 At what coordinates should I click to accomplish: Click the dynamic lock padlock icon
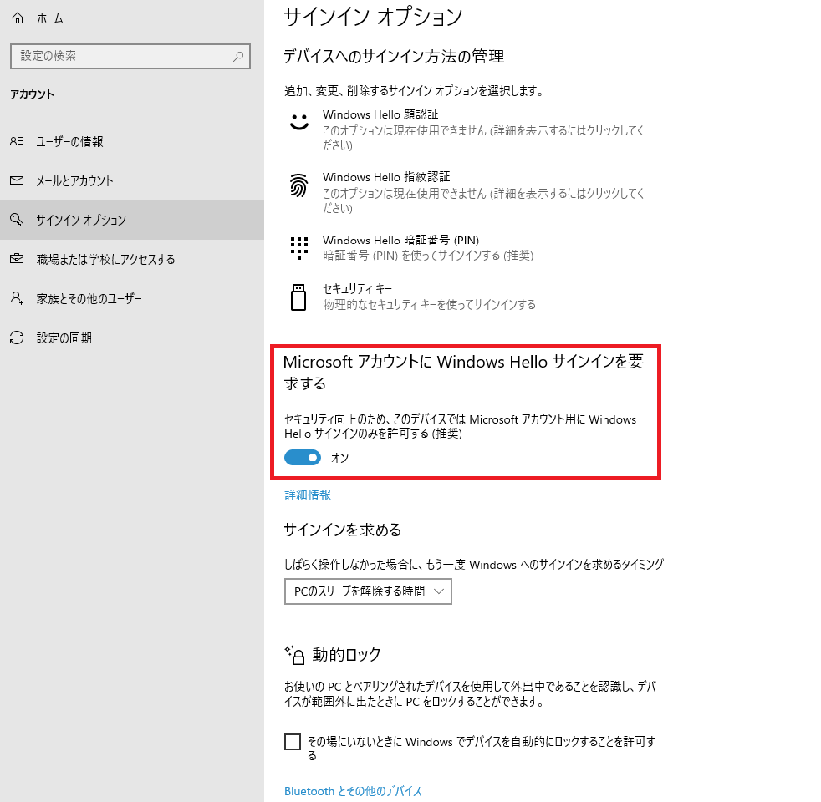click(295, 655)
